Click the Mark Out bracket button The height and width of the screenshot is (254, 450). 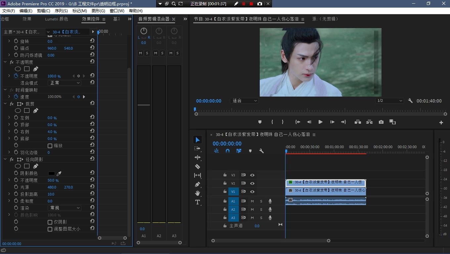(x=283, y=122)
